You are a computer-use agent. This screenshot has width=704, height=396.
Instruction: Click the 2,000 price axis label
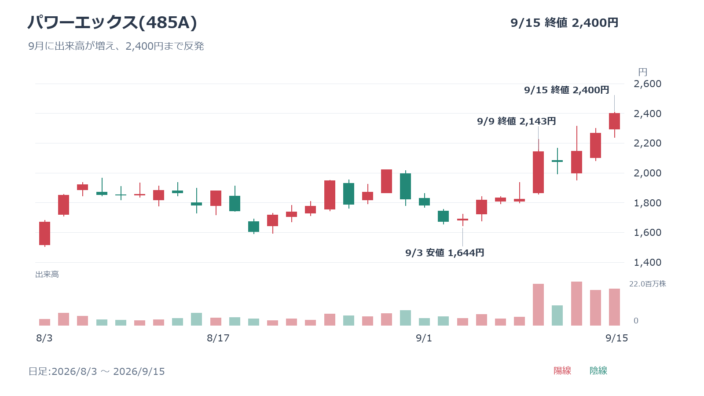coord(647,173)
